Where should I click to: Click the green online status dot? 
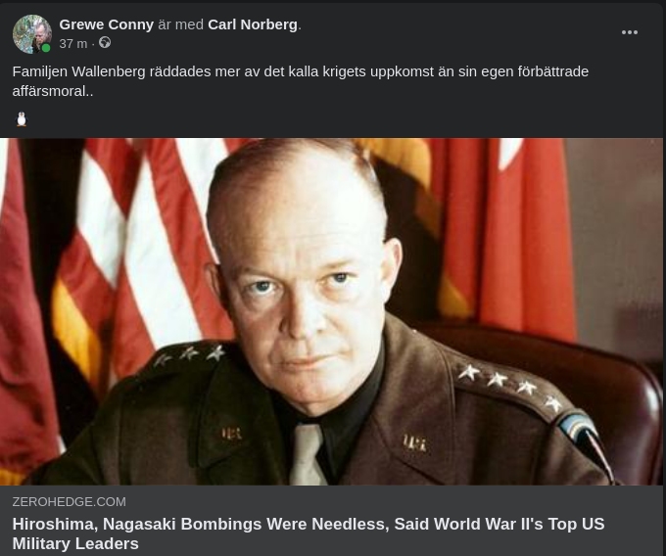click(46, 48)
